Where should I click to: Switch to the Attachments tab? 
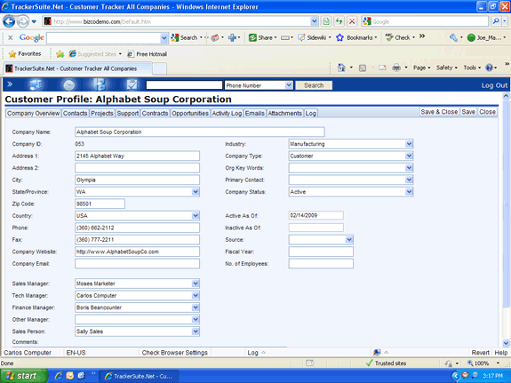click(285, 113)
